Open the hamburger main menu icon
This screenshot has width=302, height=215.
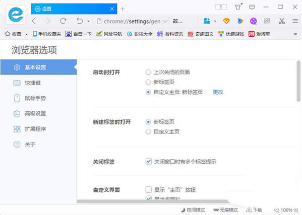click(x=295, y=21)
